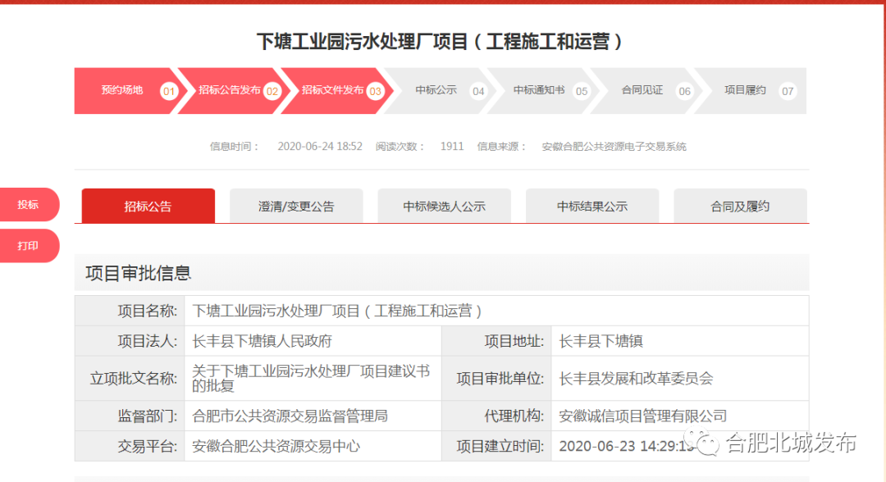Click the 02 circle badge for 招标公告发布

tap(272, 91)
